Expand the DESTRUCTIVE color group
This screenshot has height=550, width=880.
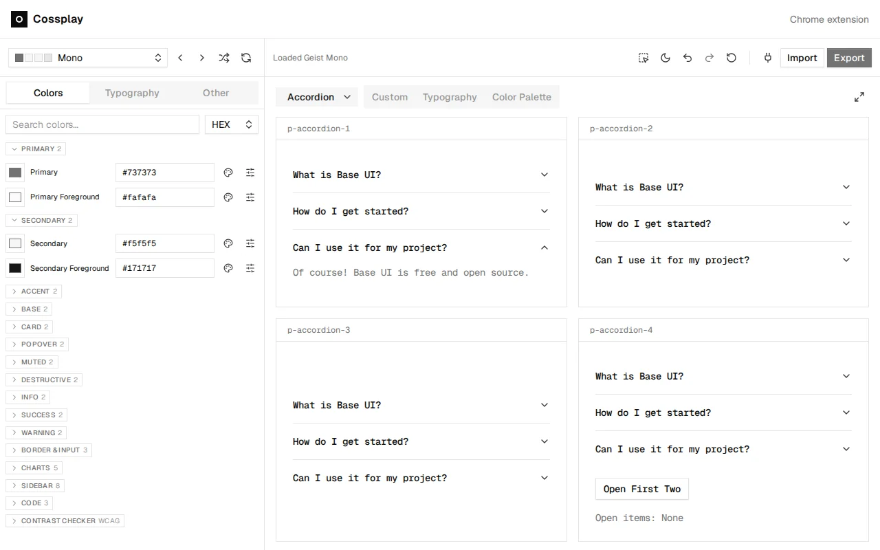[44, 379]
